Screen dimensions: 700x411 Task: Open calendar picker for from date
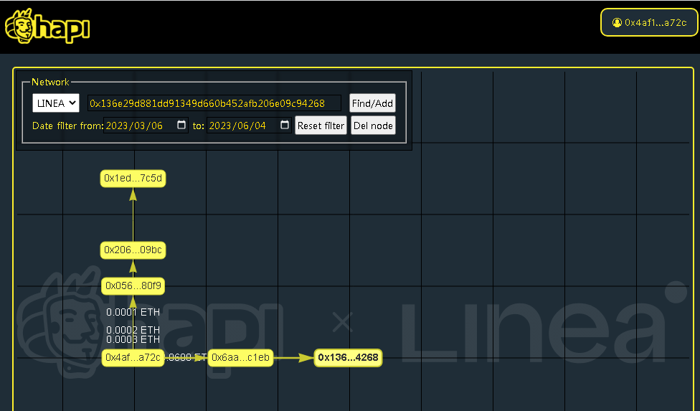click(x=181, y=125)
